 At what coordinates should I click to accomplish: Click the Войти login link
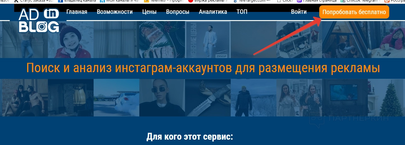click(299, 12)
